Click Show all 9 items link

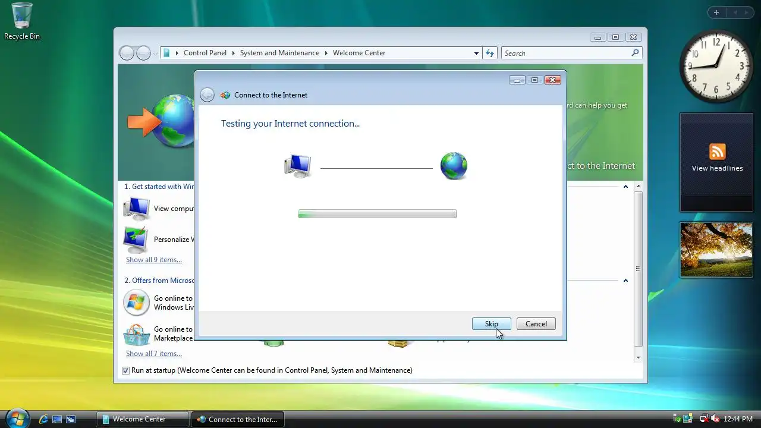pos(154,260)
